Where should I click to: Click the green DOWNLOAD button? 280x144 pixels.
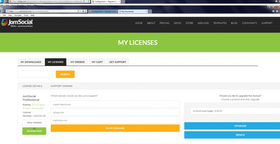(34, 131)
